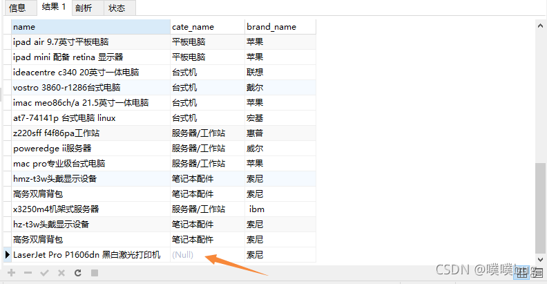Click 服务器/工作站 in the z220sff row
Viewport: 547px width, 284px height.
point(208,133)
